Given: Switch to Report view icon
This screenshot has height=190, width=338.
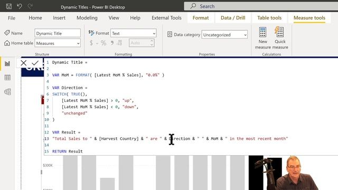Looking at the screenshot, I should coord(7,63).
